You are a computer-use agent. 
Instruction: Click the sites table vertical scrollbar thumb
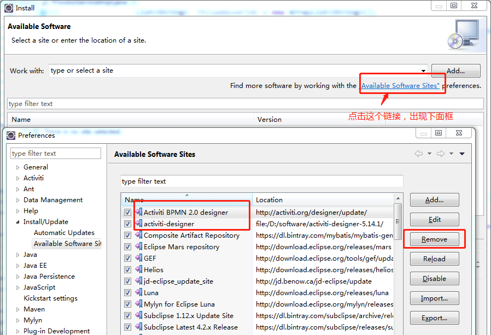tap(398, 221)
